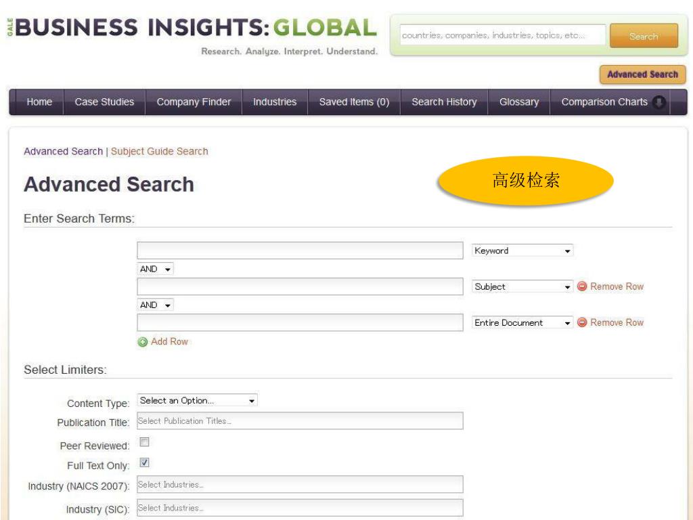Click the Peer Reviewed: label
693x520 pixels.
coord(95,446)
